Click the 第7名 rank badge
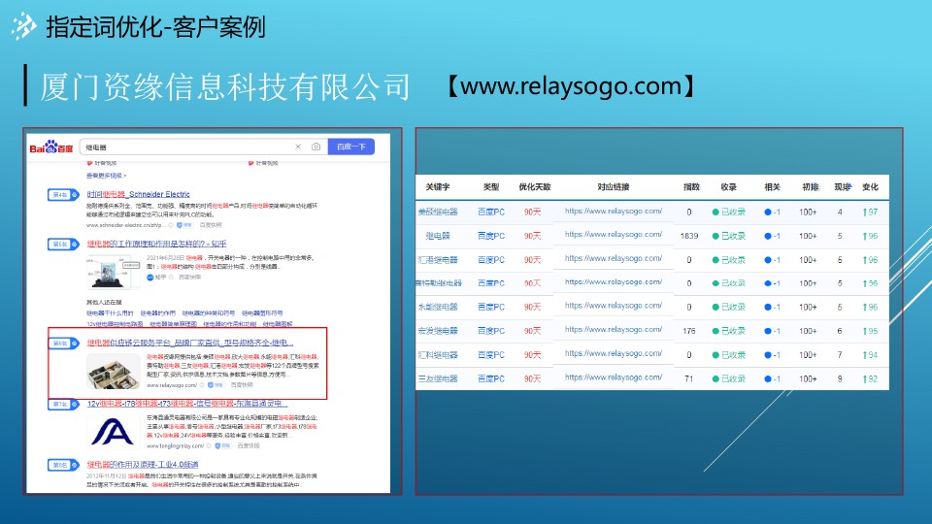This screenshot has width=932, height=524. click(x=58, y=404)
